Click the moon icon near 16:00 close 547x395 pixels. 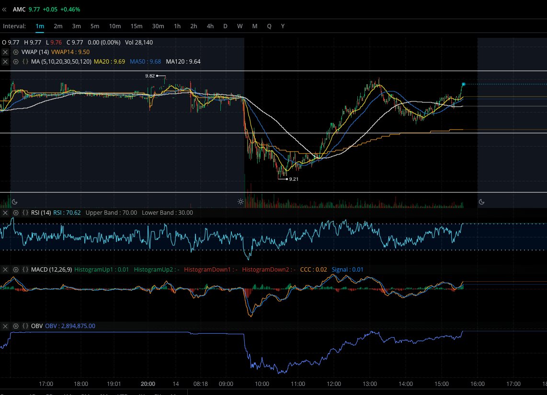coord(481,202)
